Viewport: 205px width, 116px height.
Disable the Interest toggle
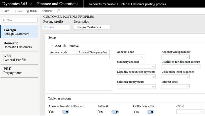pyautogui.click(x=115, y=112)
